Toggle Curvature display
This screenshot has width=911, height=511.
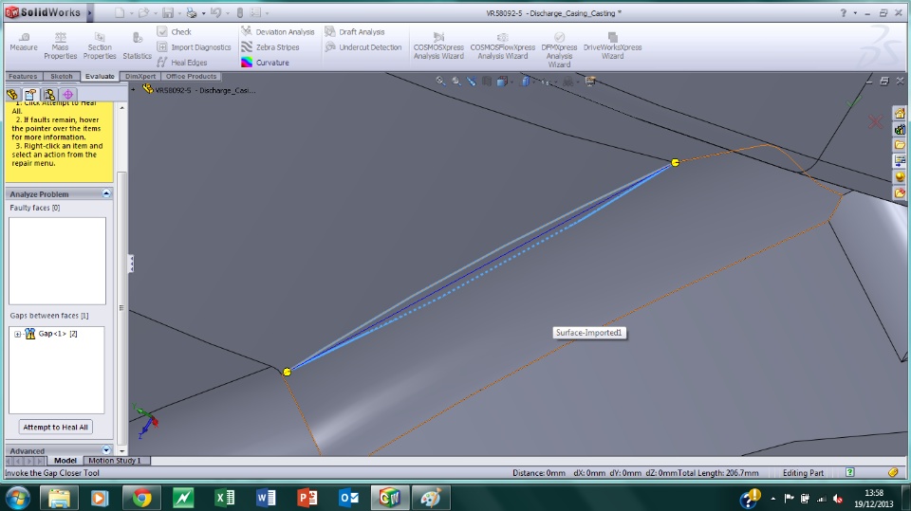[265, 63]
